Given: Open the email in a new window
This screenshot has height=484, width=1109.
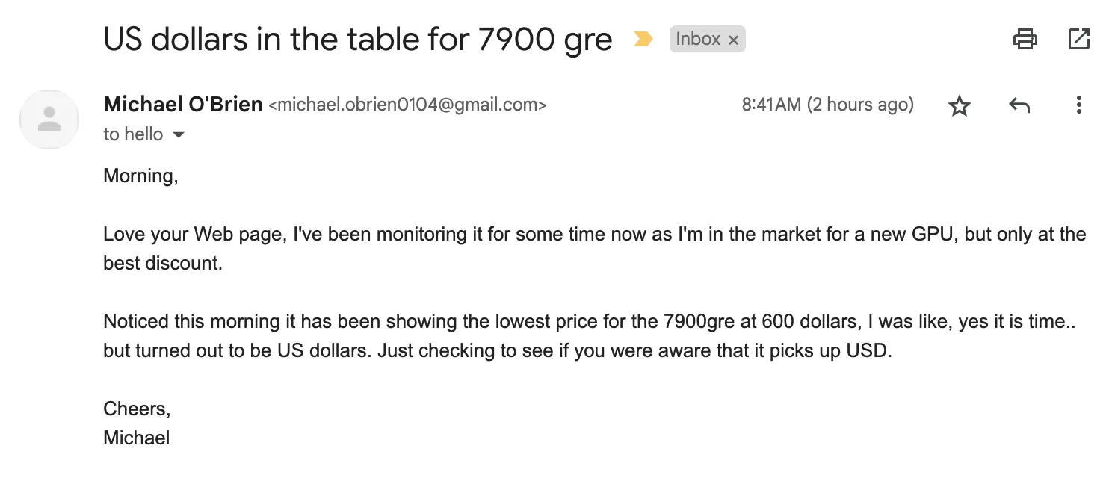Looking at the screenshot, I should pos(1080,39).
